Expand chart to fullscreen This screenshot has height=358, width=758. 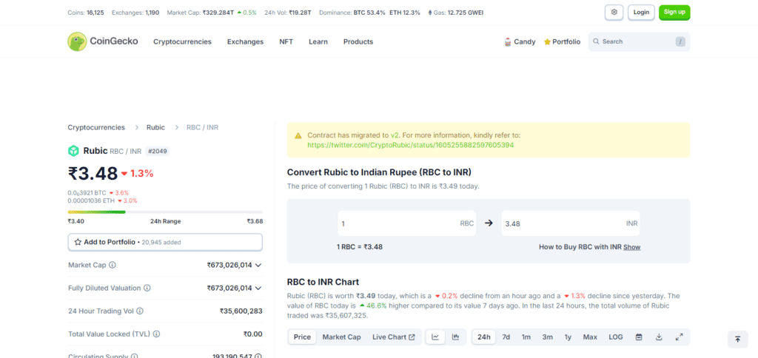(x=679, y=337)
